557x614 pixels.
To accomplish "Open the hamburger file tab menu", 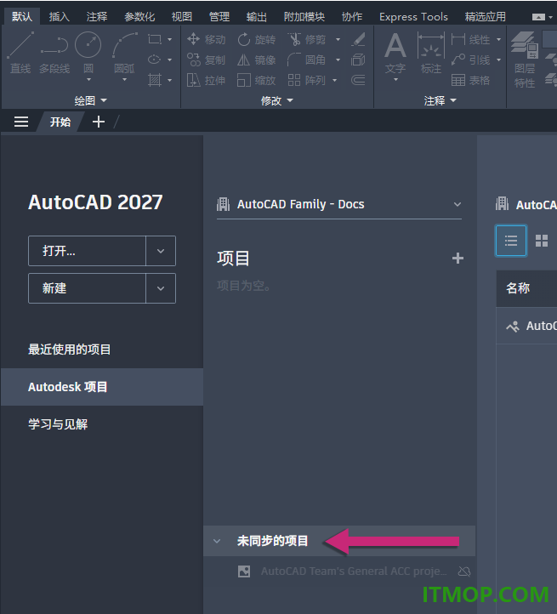I will [x=21, y=122].
